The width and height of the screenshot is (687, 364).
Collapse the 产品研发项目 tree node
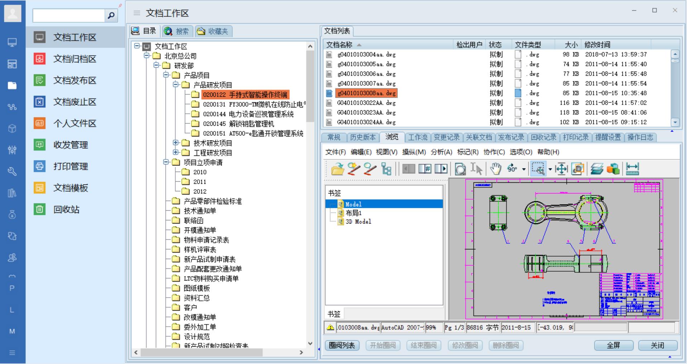[x=176, y=85]
